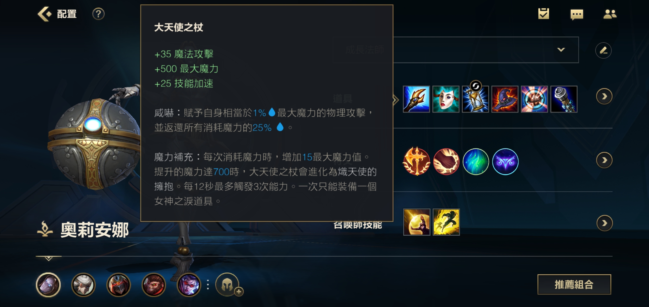Click the orange trident keystone rune
Image resolution: width=649 pixels, height=307 pixels.
416,161
